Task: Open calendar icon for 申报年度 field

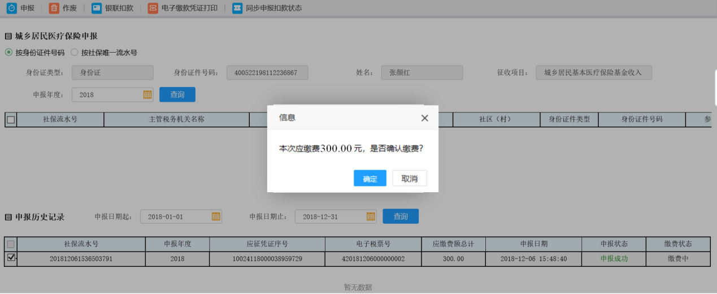Action: click(x=147, y=95)
